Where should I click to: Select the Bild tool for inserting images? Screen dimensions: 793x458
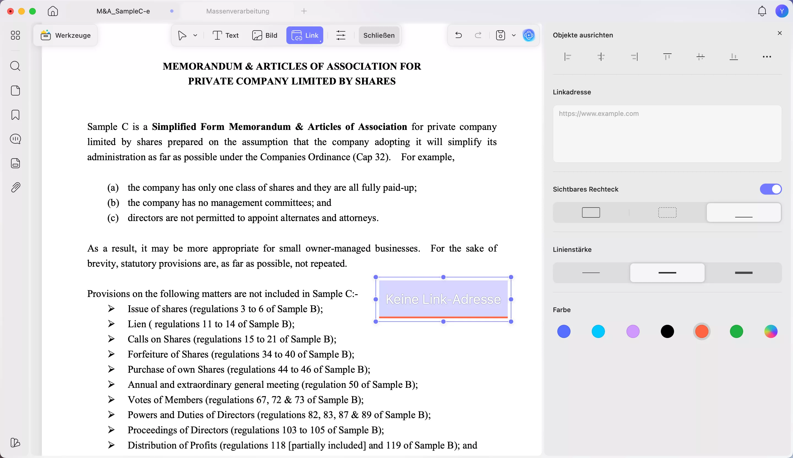[264, 35]
